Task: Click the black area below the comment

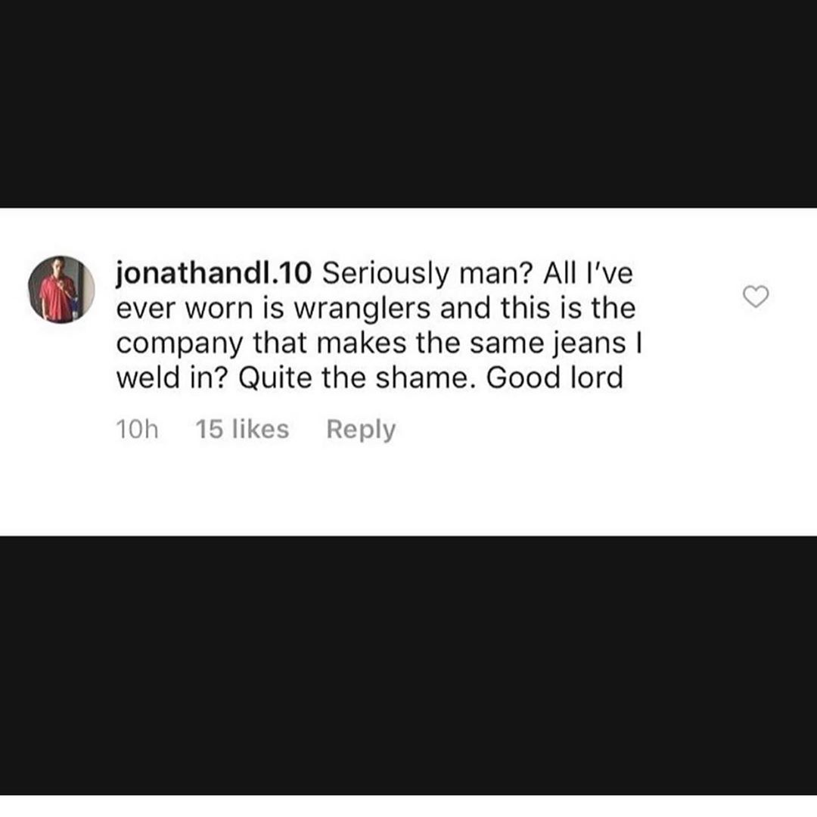Action: point(408,666)
